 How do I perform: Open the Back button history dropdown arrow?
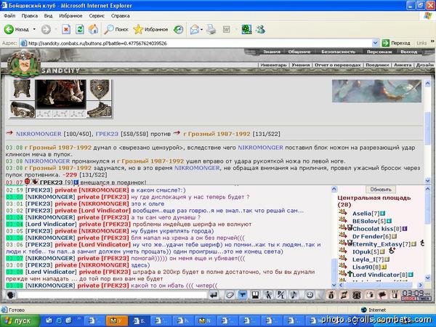coord(34,29)
